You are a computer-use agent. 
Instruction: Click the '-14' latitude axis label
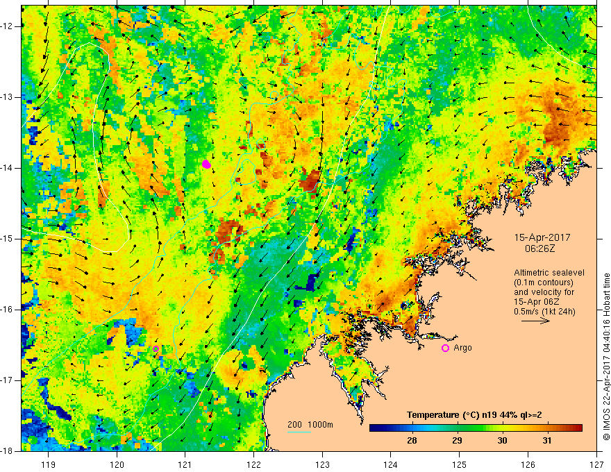coord(8,168)
